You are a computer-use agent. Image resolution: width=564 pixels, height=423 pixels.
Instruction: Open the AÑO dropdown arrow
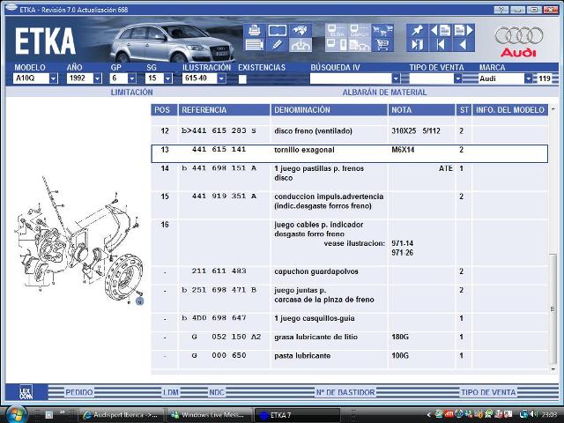[x=98, y=78]
